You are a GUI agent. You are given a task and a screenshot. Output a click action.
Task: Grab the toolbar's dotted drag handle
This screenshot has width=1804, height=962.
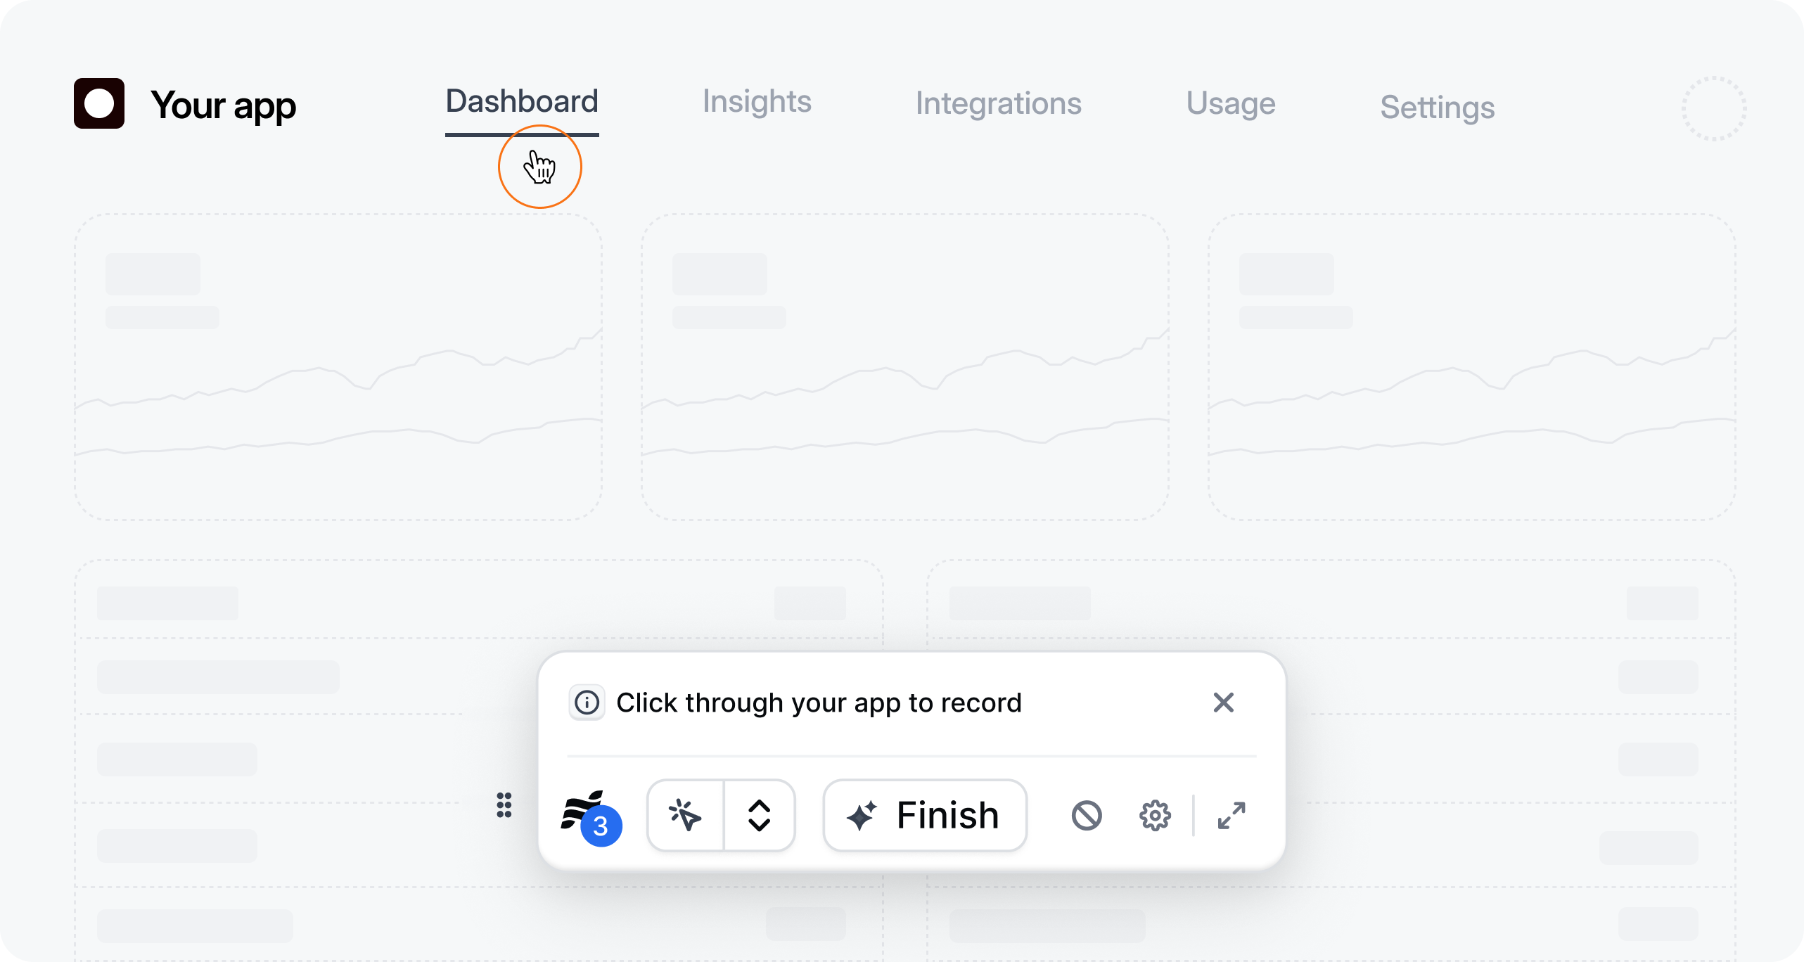pos(504,805)
